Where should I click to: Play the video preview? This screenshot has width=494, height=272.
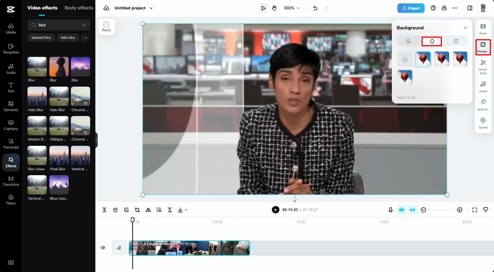(x=276, y=209)
